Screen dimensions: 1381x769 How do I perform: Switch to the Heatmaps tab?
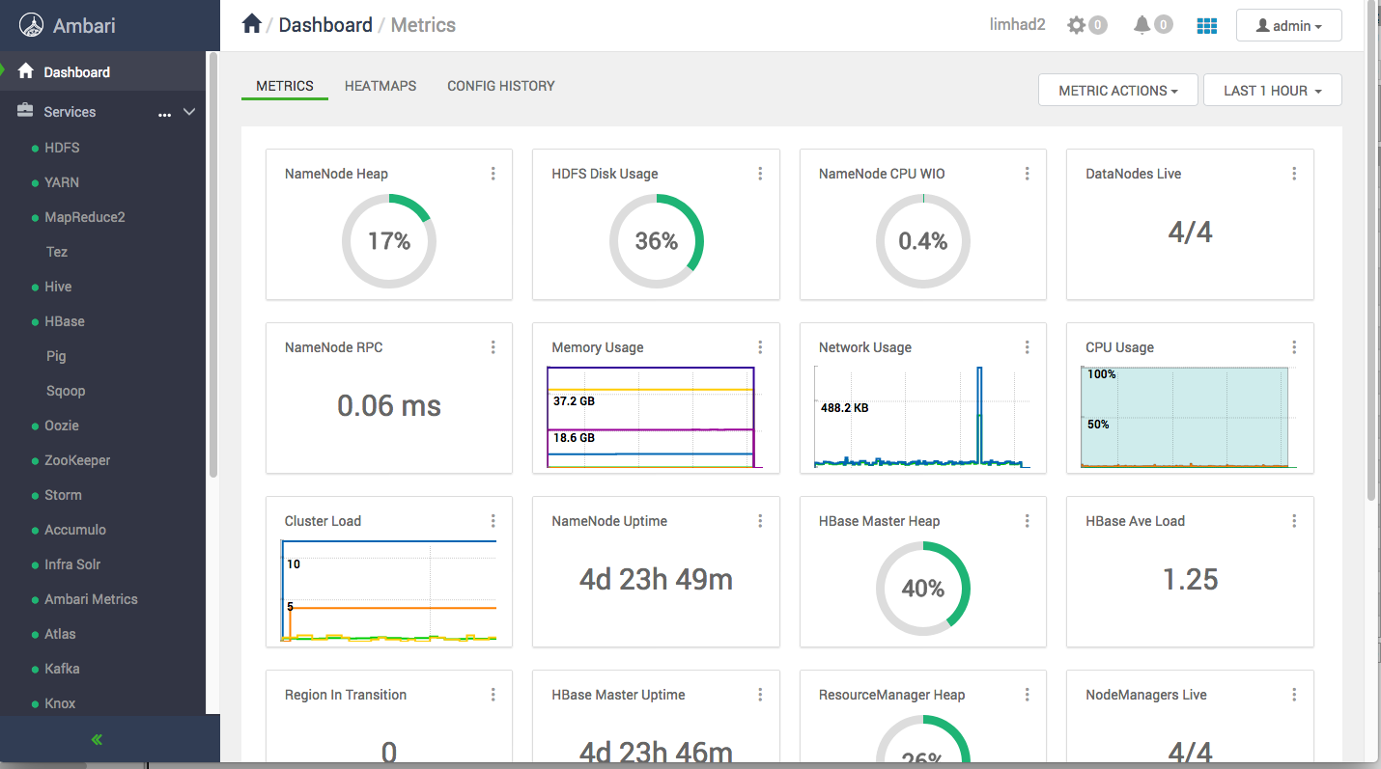[x=380, y=86]
